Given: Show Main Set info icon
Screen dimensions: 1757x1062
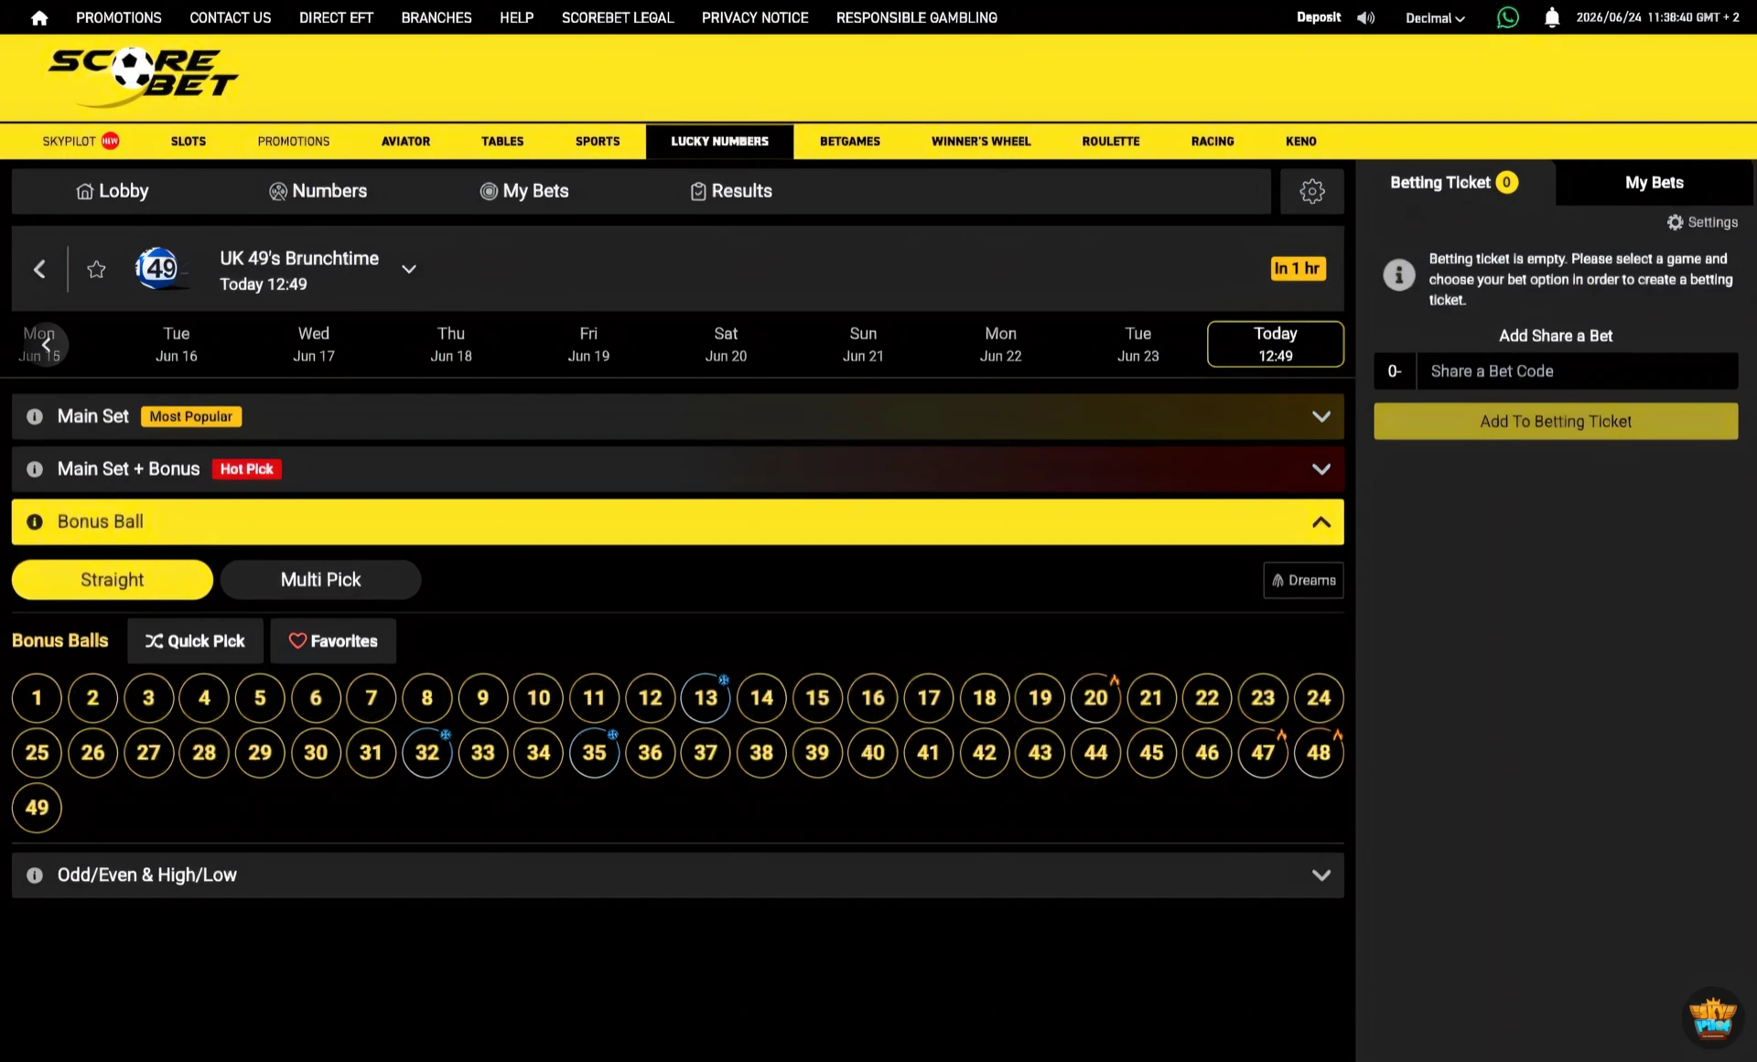Looking at the screenshot, I should pyautogui.click(x=35, y=417).
